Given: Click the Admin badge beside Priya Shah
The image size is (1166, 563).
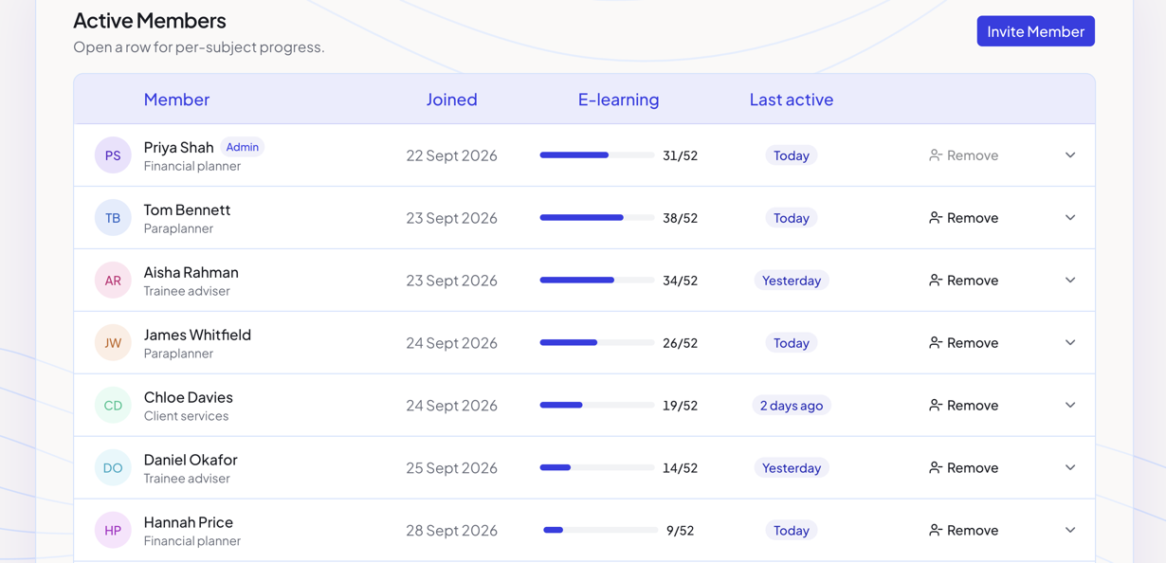Looking at the screenshot, I should click(243, 147).
